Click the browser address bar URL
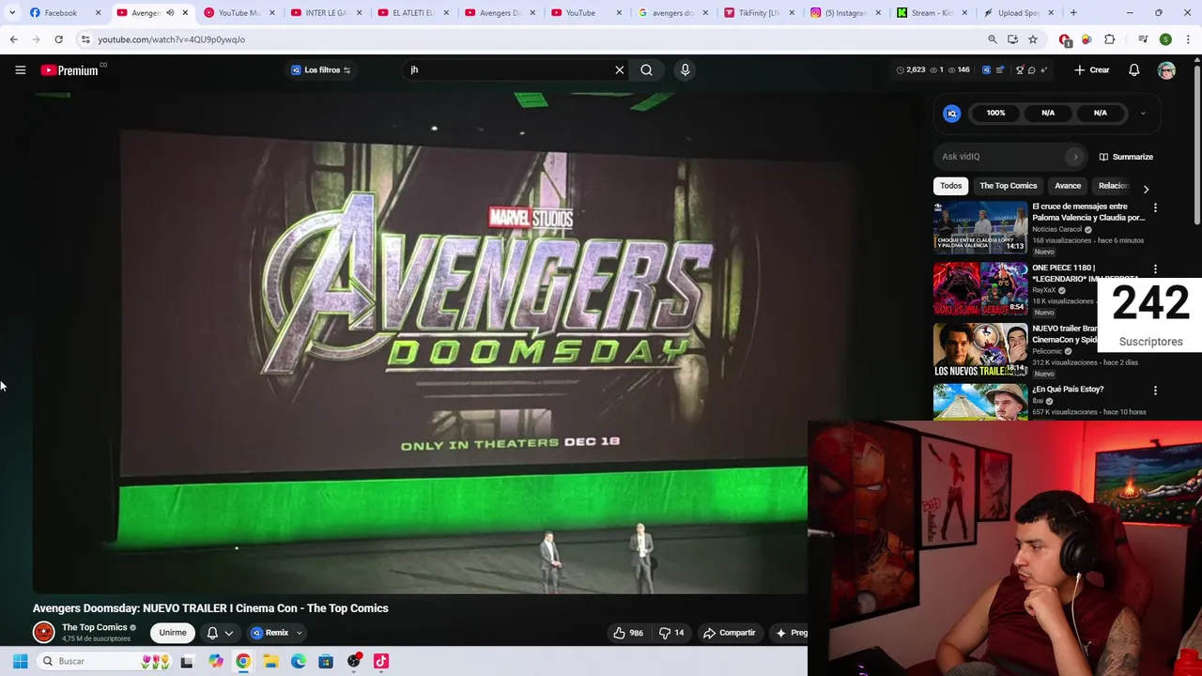 [171, 39]
